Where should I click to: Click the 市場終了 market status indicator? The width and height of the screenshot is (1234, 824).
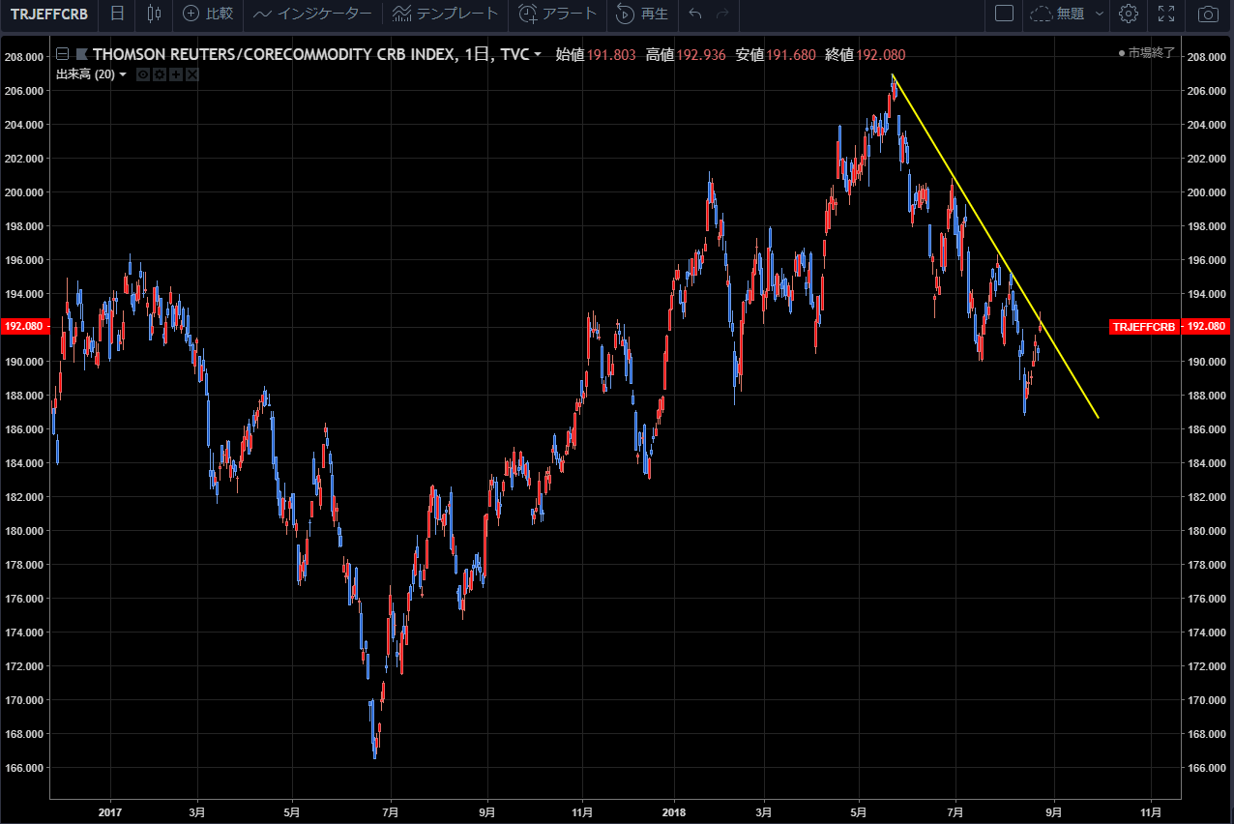coord(1146,54)
